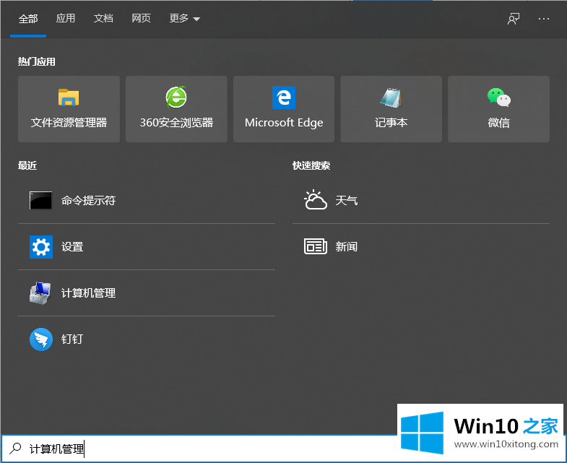Open File Explorer tile icon
This screenshot has height=463, width=567.
69,98
